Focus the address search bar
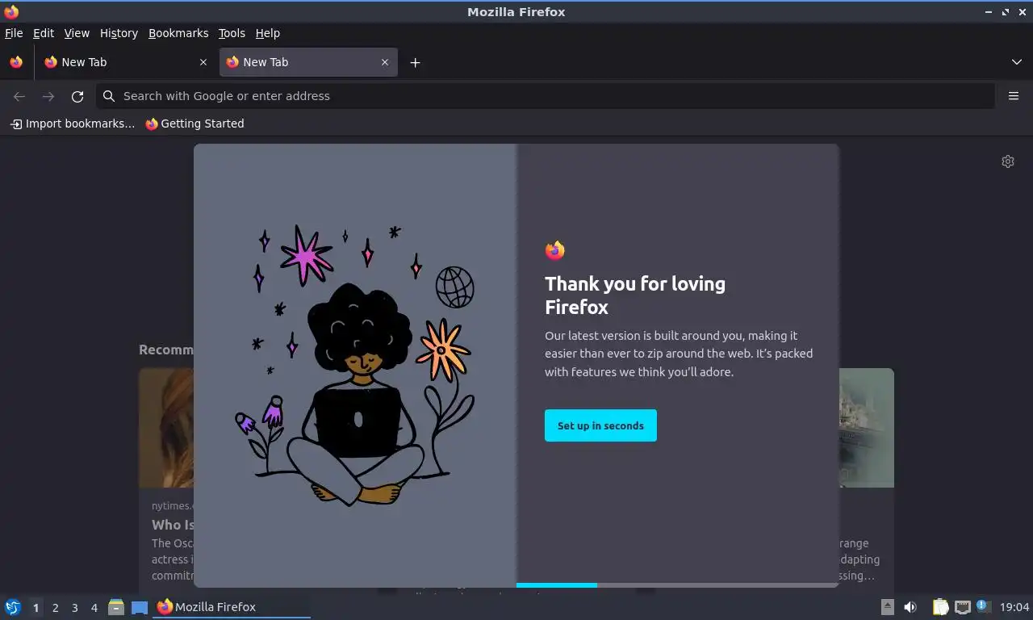The height and width of the screenshot is (620, 1033). [546, 96]
